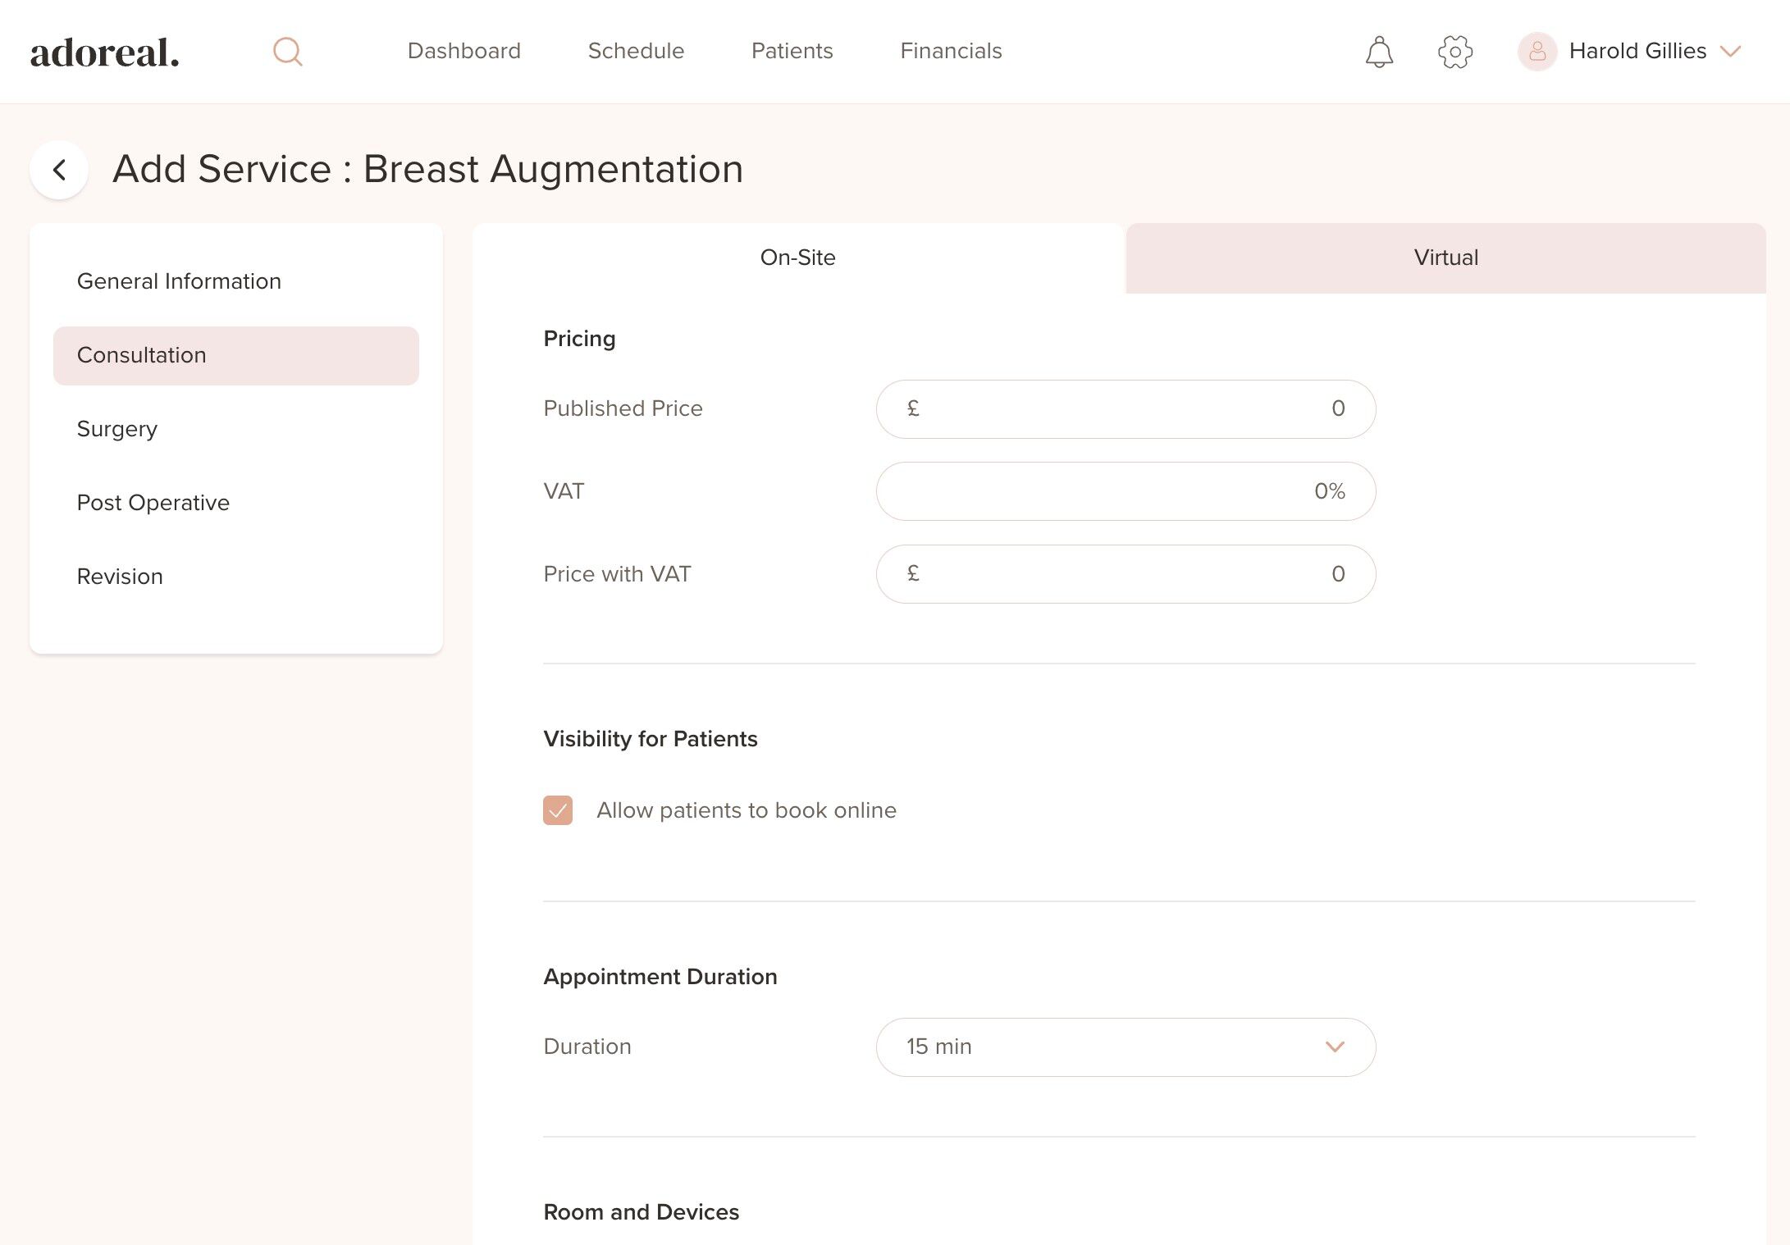Select Post Operative in sidebar
The width and height of the screenshot is (1790, 1245).
[153, 503]
